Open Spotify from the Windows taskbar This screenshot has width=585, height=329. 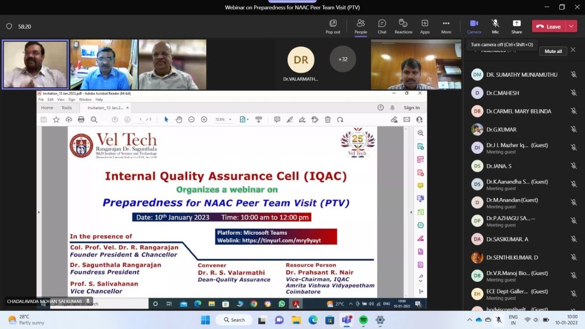(x=363, y=320)
